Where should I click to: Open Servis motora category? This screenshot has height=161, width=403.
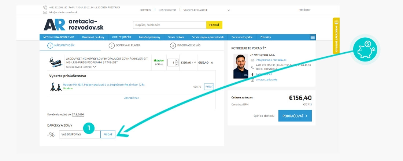click(x=176, y=37)
